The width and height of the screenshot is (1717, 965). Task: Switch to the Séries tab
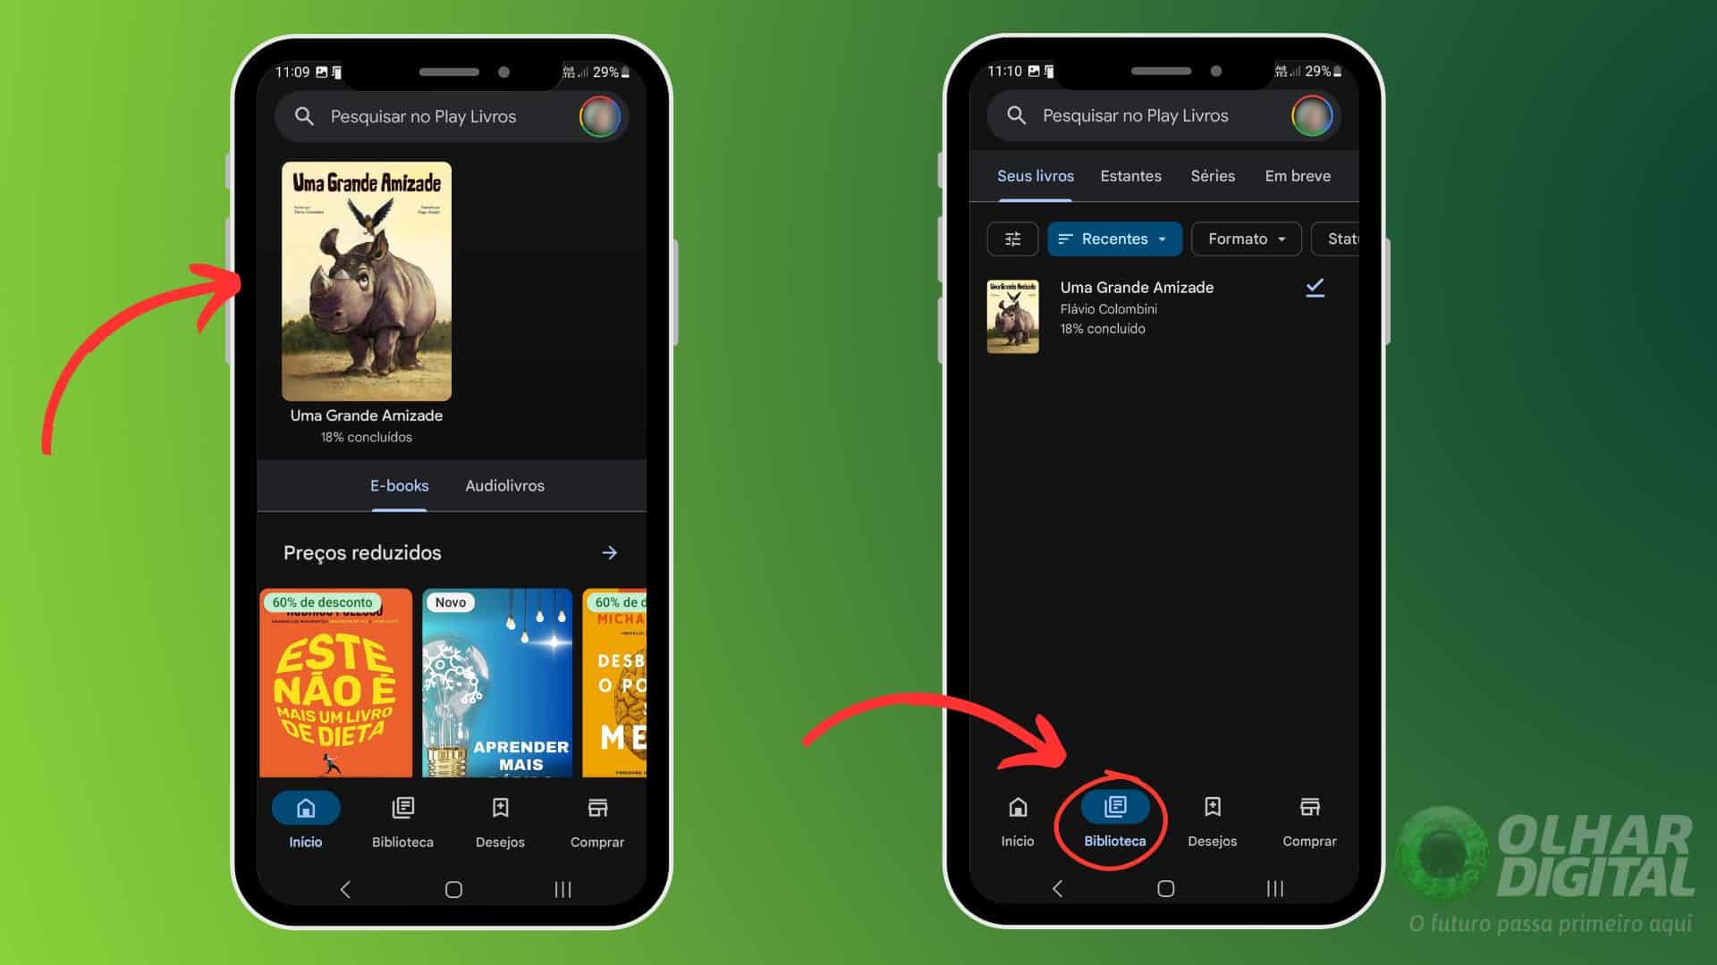[x=1213, y=175]
